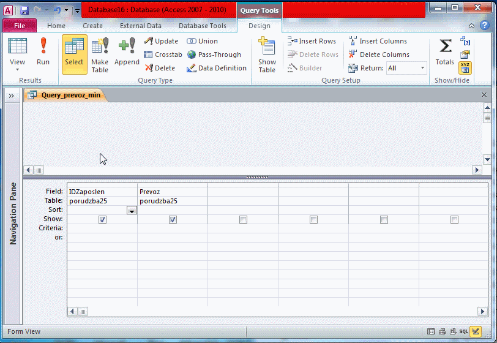The height and width of the screenshot is (343, 497).
Task: Uncheck Show box for IDZaposlen column
Action: point(102,219)
